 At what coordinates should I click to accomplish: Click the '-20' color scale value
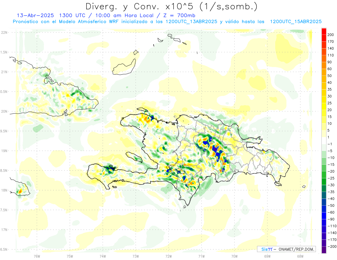coord(331,171)
